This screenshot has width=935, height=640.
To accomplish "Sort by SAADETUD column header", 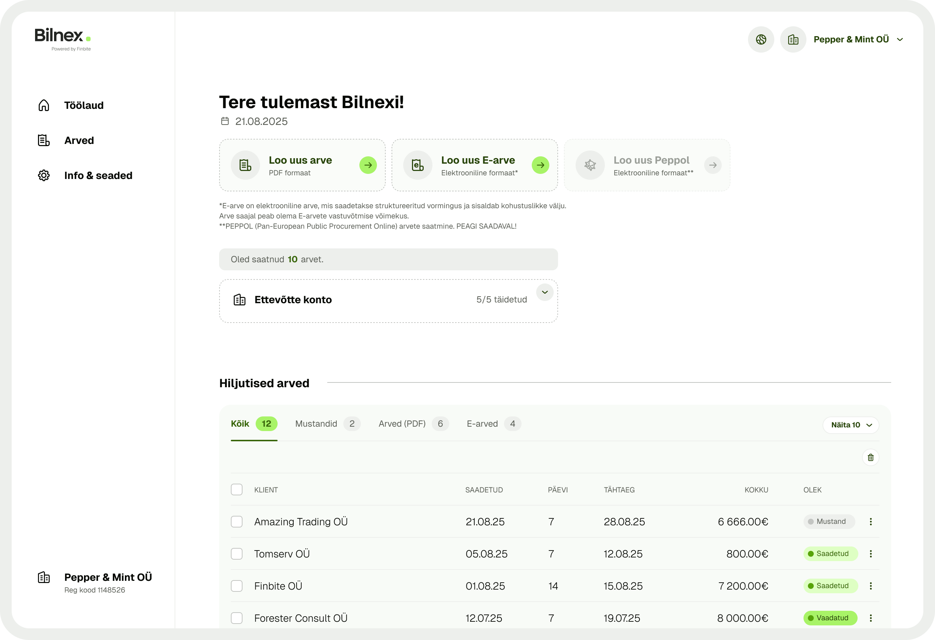I will tap(484, 490).
